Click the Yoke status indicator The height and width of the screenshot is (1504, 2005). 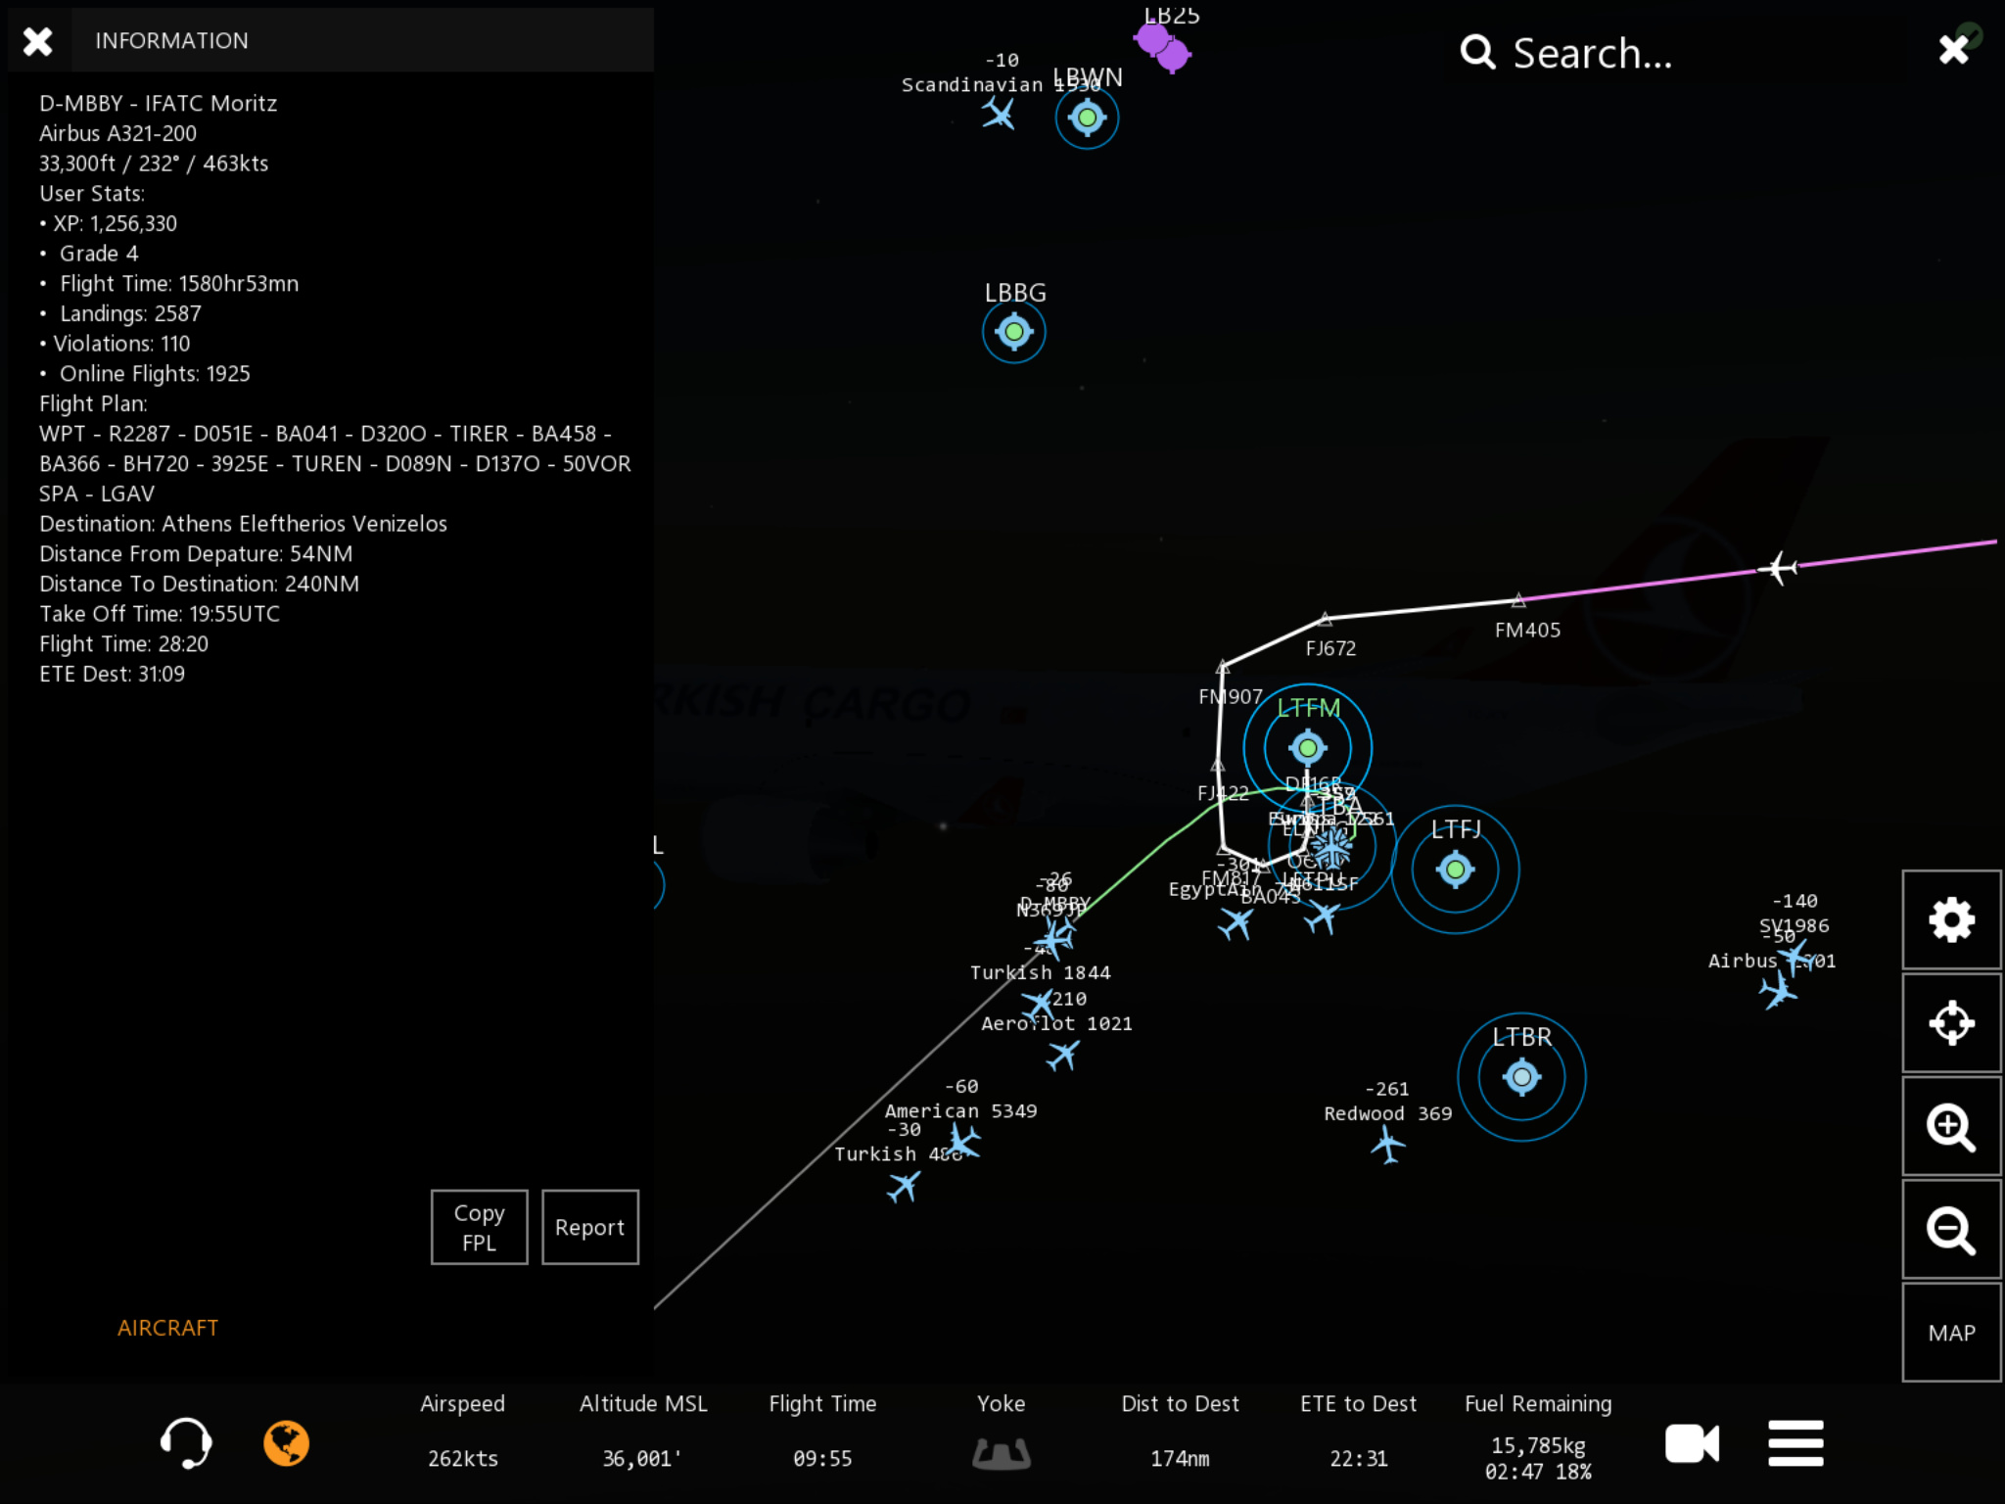[1001, 1453]
